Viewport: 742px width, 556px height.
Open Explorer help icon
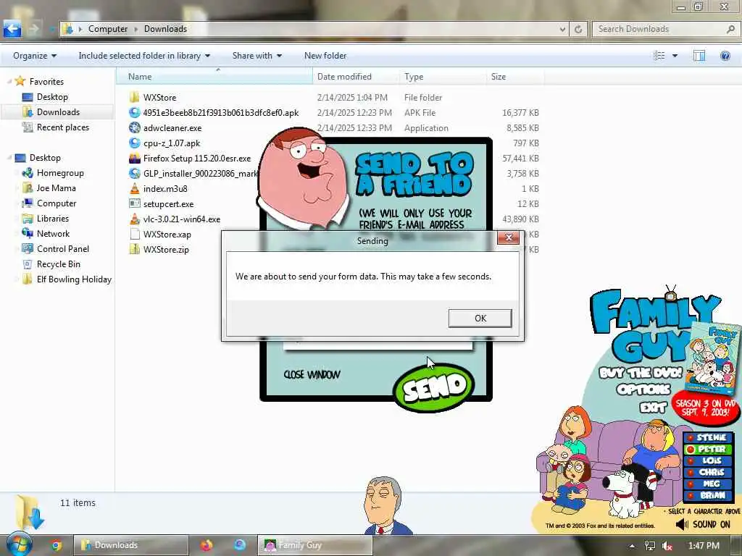[x=725, y=56]
